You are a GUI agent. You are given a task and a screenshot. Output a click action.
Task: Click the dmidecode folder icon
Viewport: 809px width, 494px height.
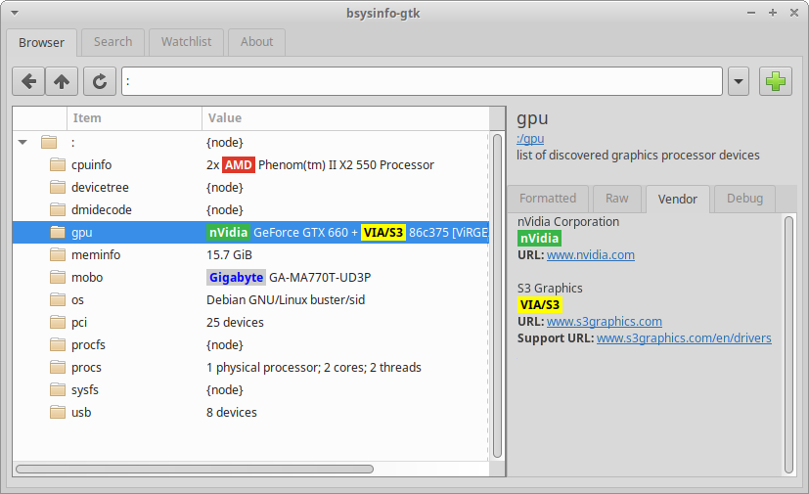[x=58, y=209]
